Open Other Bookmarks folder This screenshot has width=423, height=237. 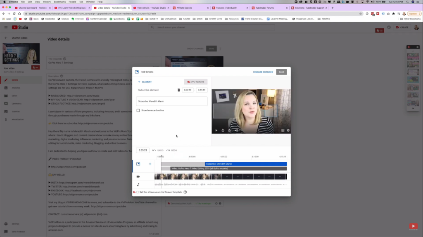tap(410, 19)
